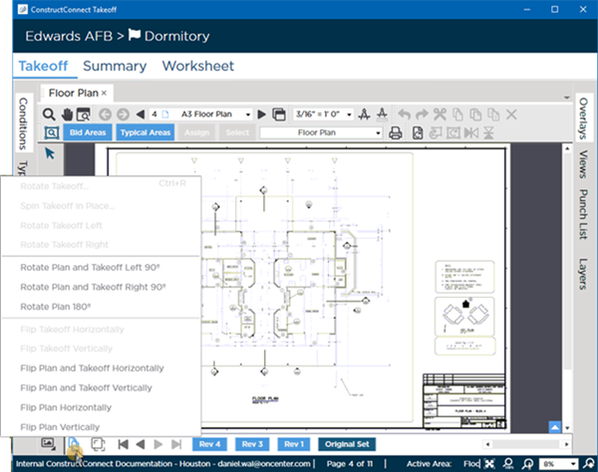Click the Rev 1 button
The image size is (598, 472).
coord(292,444)
